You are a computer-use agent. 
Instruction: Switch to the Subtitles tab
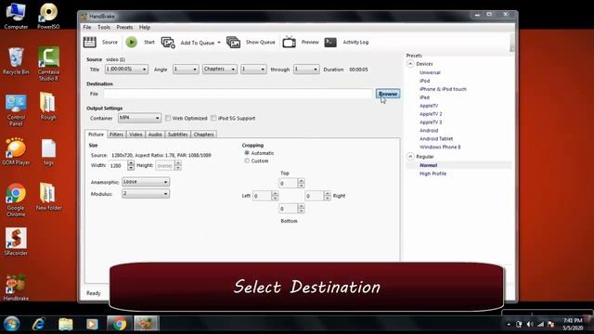coord(177,135)
